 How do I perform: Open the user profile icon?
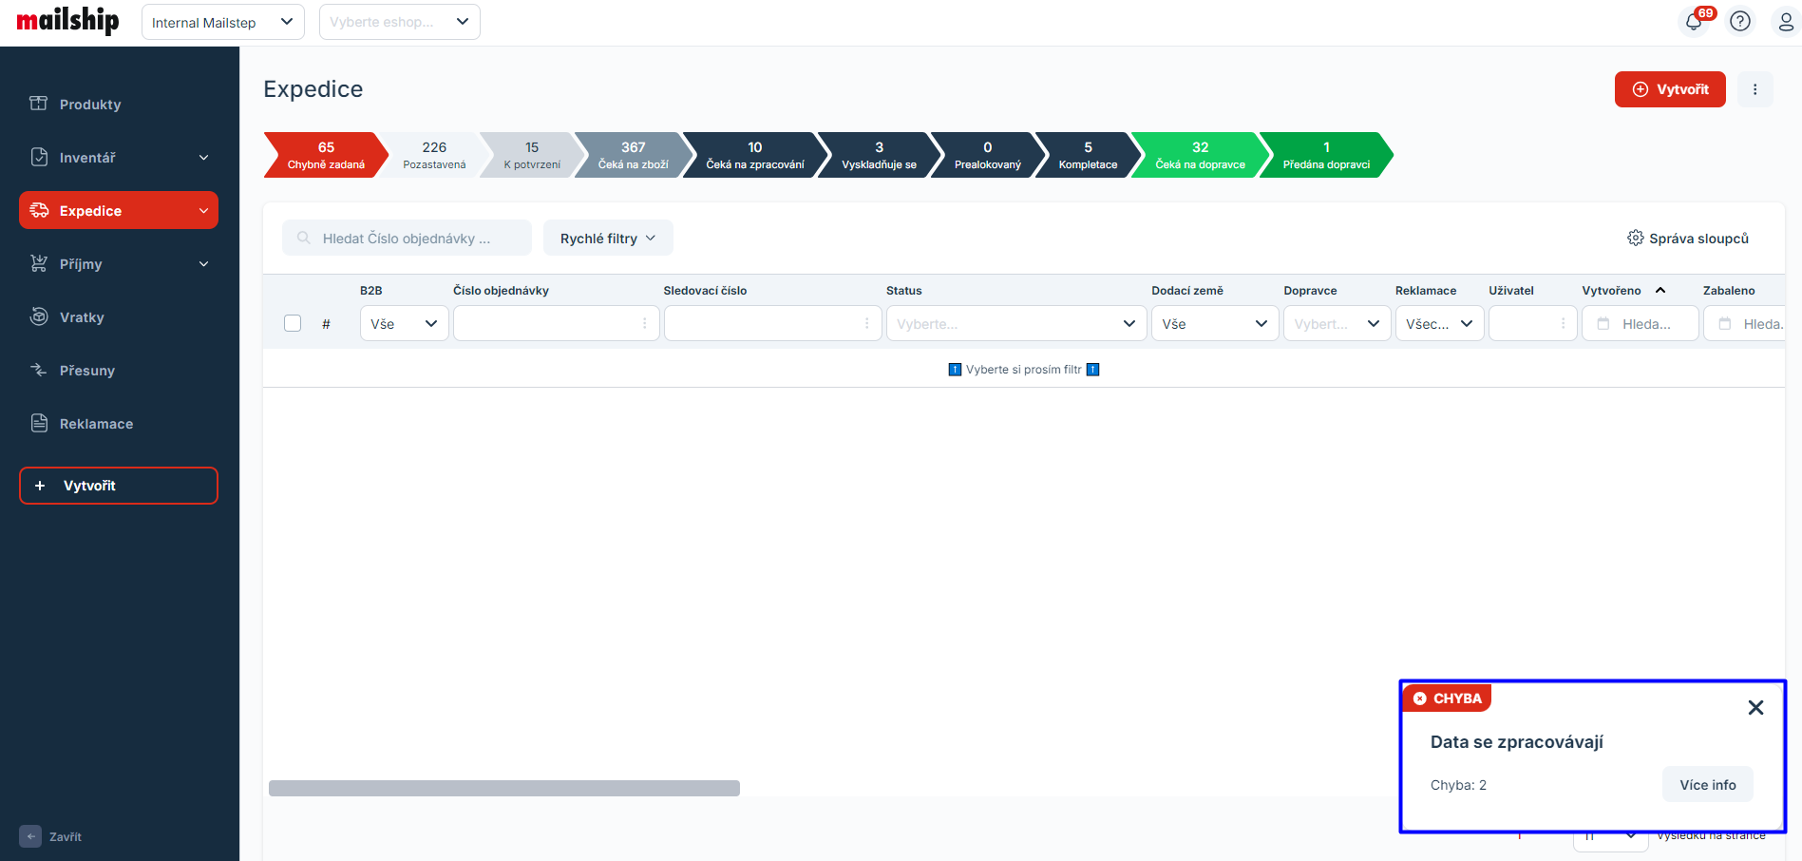tap(1785, 22)
